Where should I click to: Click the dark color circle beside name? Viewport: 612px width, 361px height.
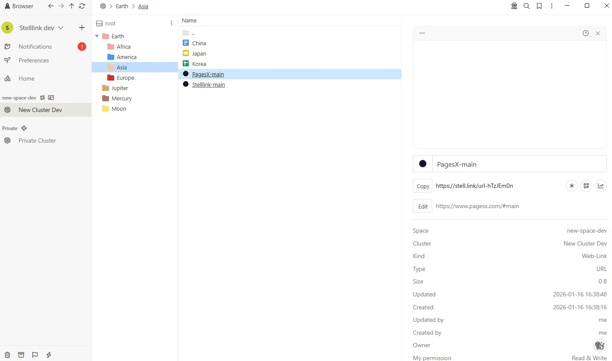click(423, 164)
